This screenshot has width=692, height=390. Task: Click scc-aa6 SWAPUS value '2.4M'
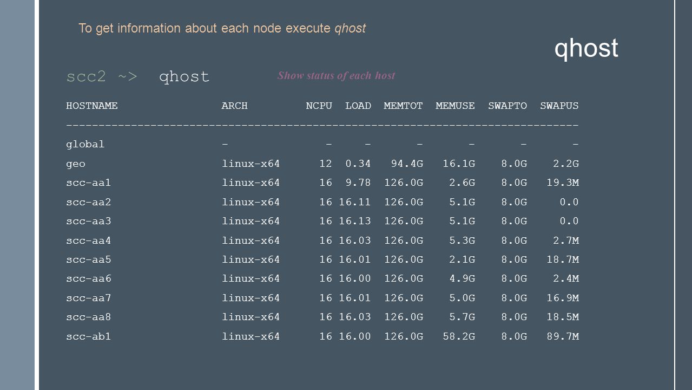[566, 279]
